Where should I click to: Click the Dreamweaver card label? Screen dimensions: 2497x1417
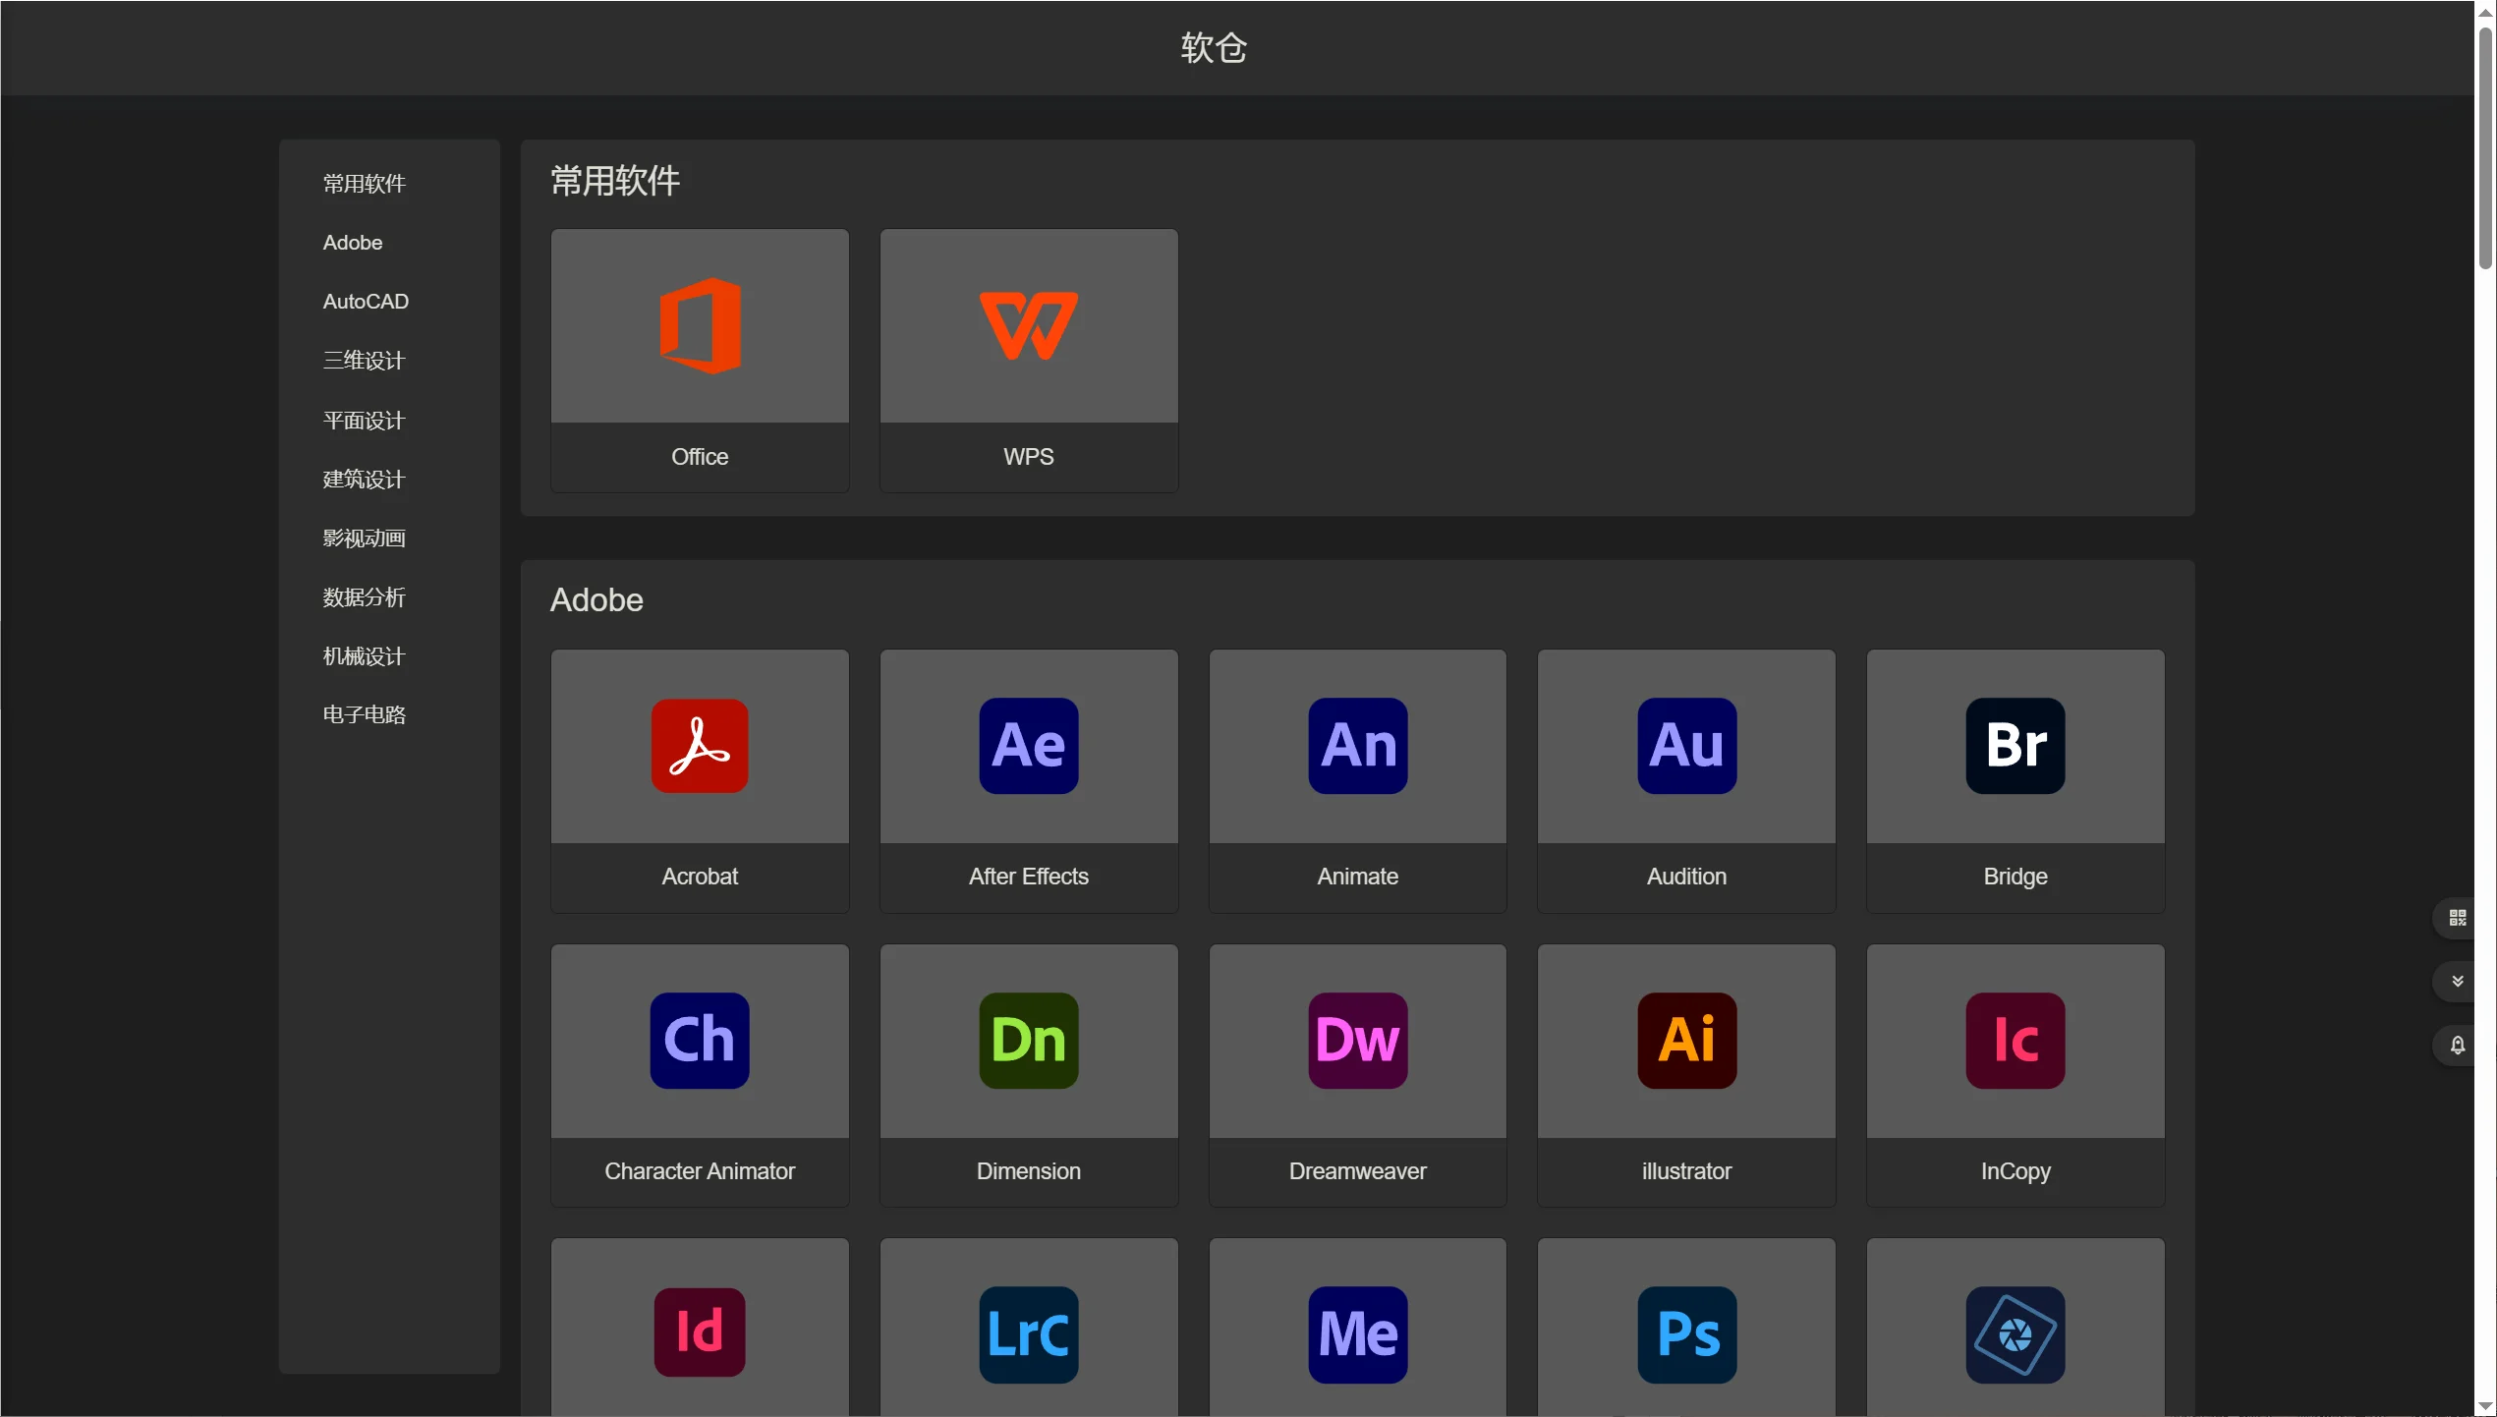(1358, 1171)
